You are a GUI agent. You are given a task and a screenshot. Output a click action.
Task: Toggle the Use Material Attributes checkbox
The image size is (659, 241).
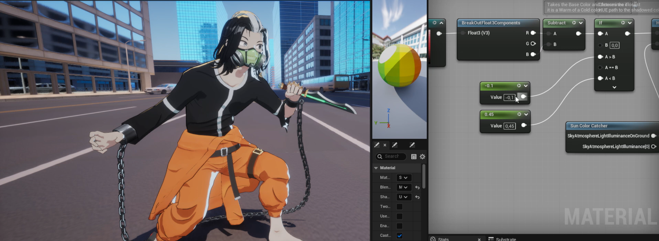pos(399,216)
